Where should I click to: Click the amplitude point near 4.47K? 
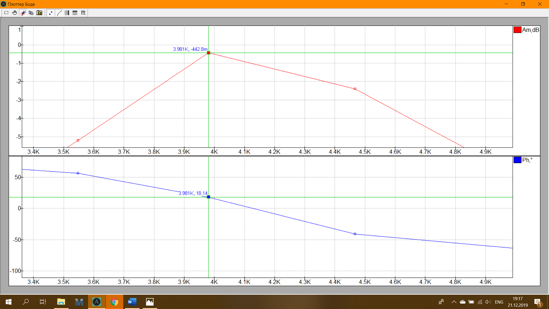point(355,89)
